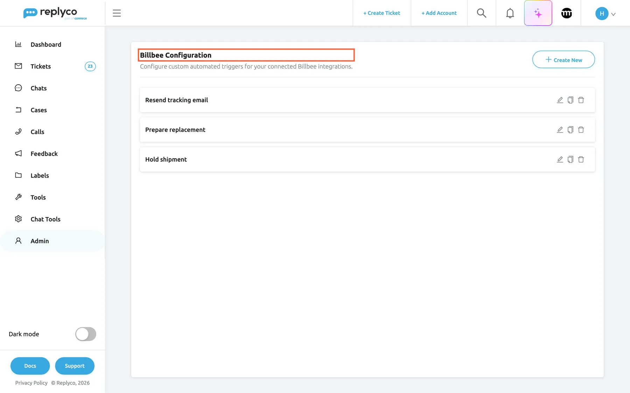Click the Replyco logo

pos(55,13)
